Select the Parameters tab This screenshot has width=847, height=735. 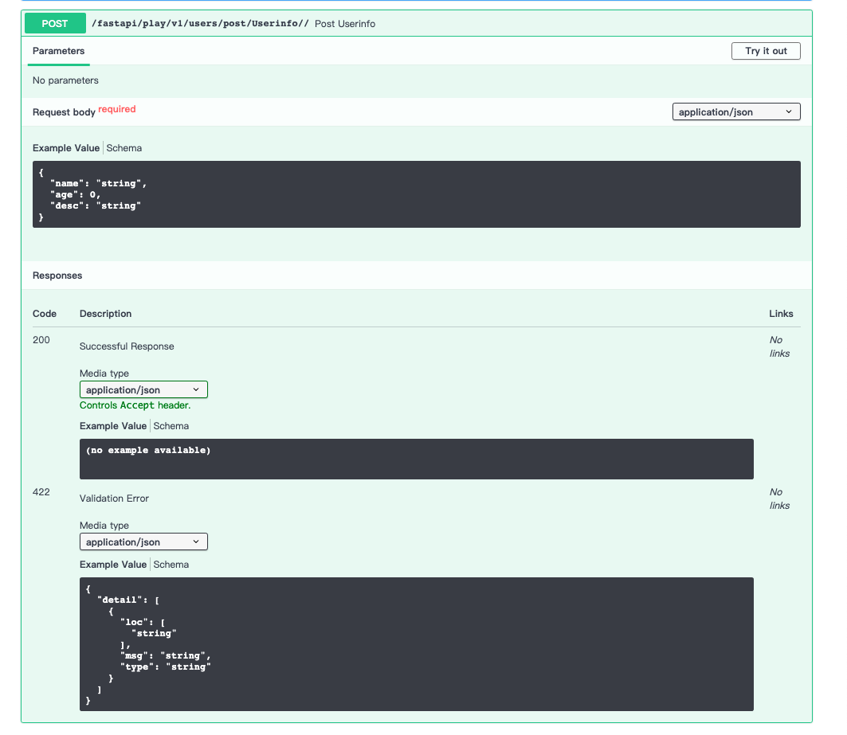tap(58, 51)
